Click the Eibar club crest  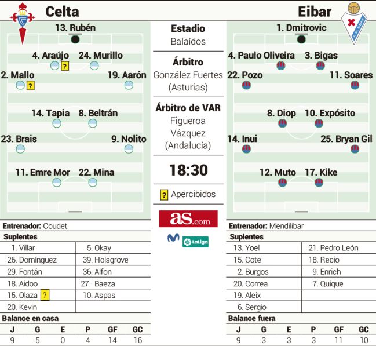354,23
